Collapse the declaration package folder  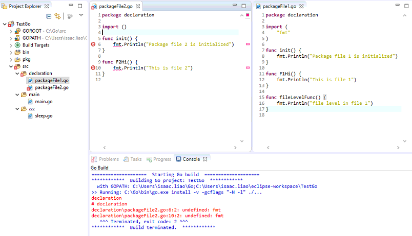click(x=17, y=74)
